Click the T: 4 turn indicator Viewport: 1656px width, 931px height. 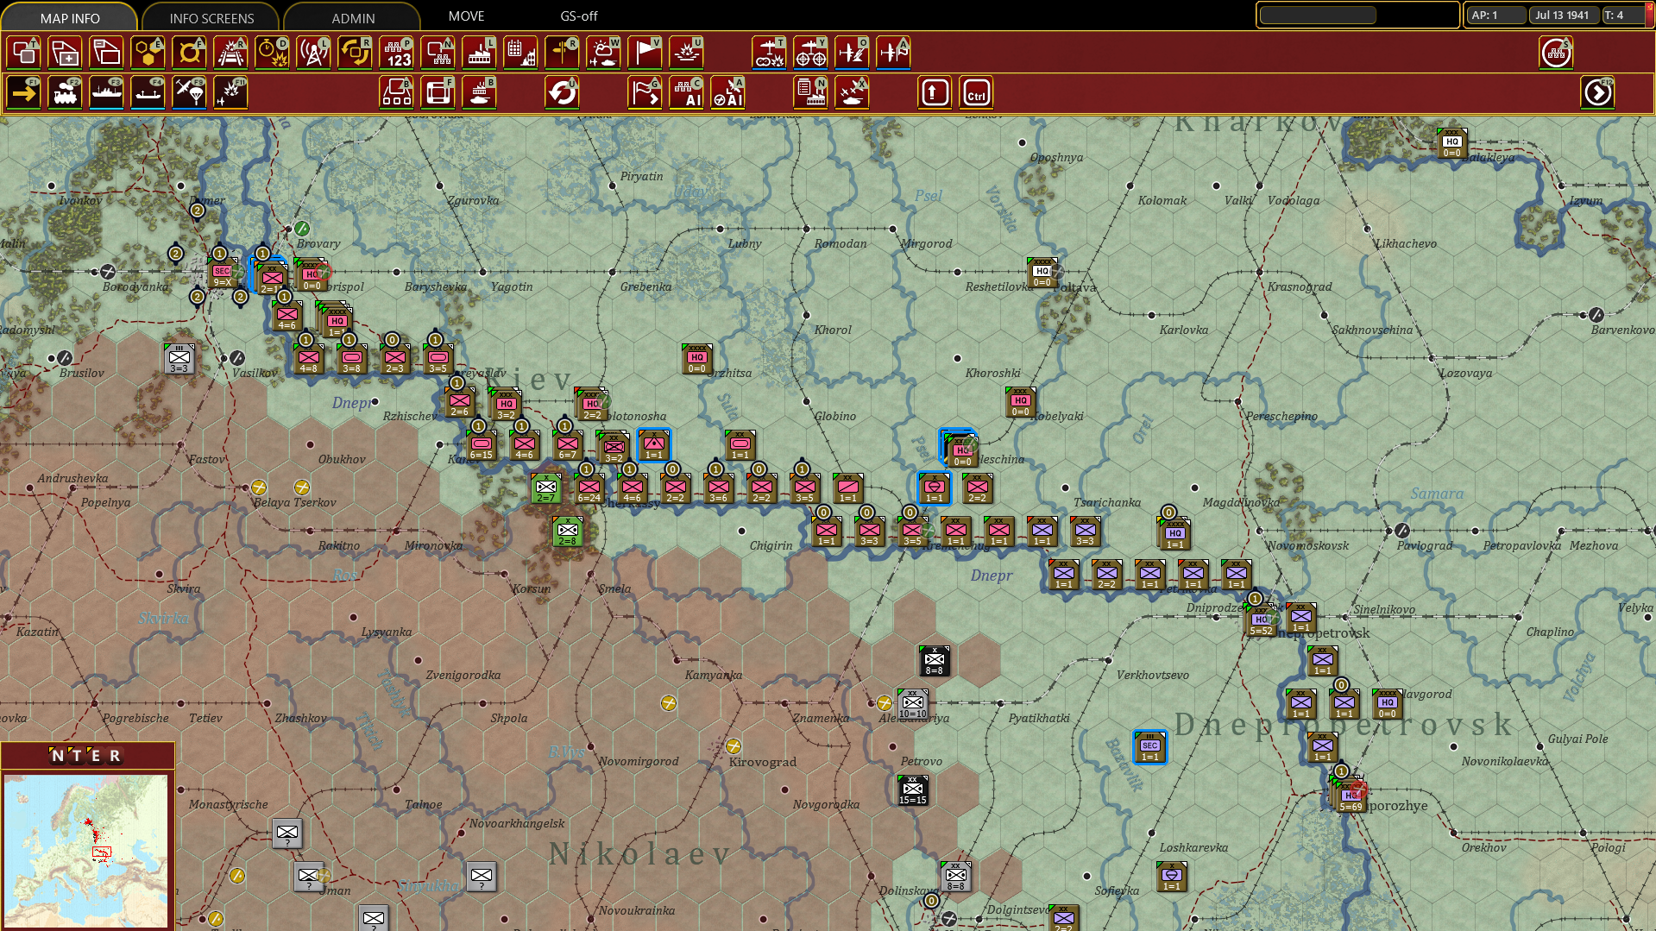click(x=1622, y=15)
